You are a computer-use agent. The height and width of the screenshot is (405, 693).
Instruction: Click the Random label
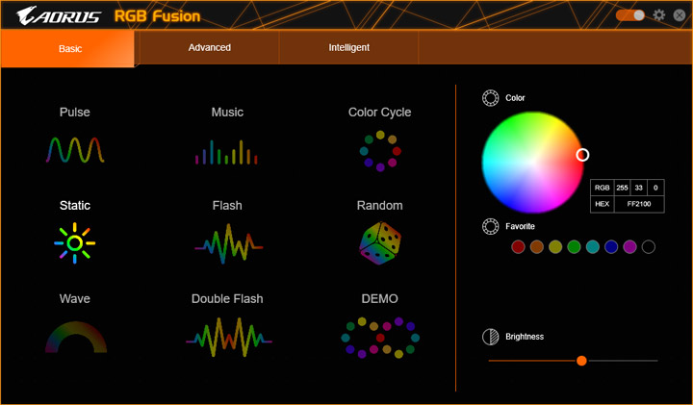coord(379,205)
